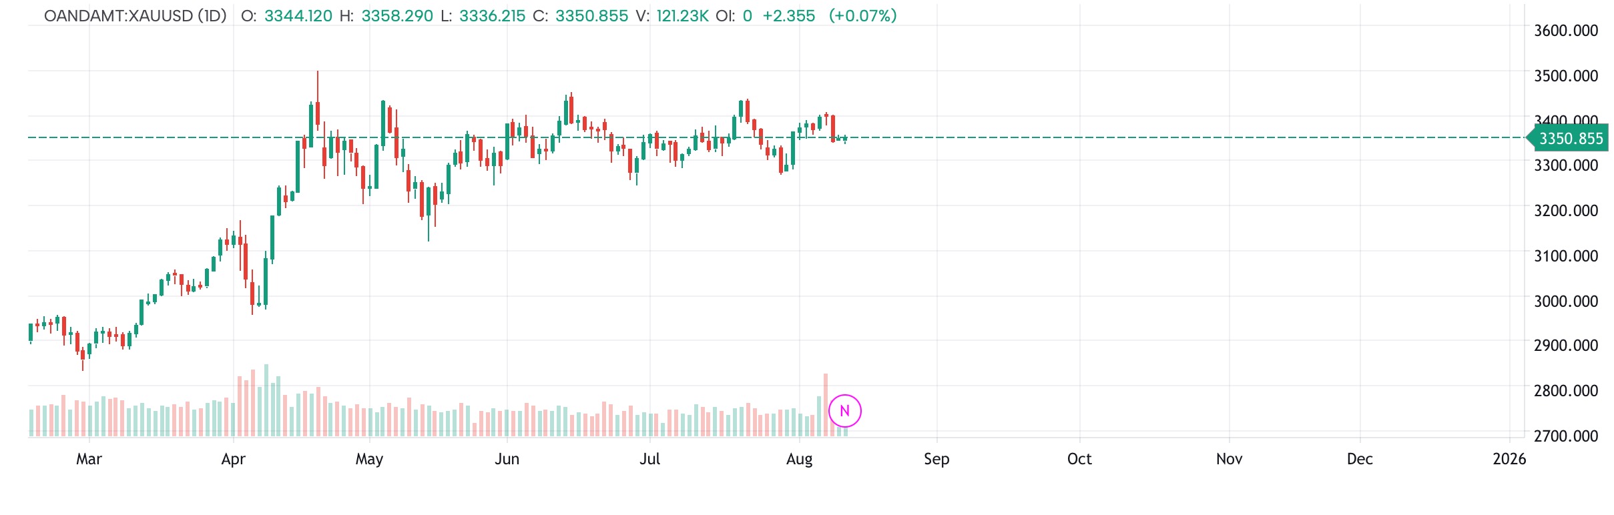
Task: Click the dashed current price line near November
Action: [1230, 138]
